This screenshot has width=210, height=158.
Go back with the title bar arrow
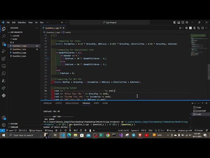pyautogui.click(x=62, y=22)
